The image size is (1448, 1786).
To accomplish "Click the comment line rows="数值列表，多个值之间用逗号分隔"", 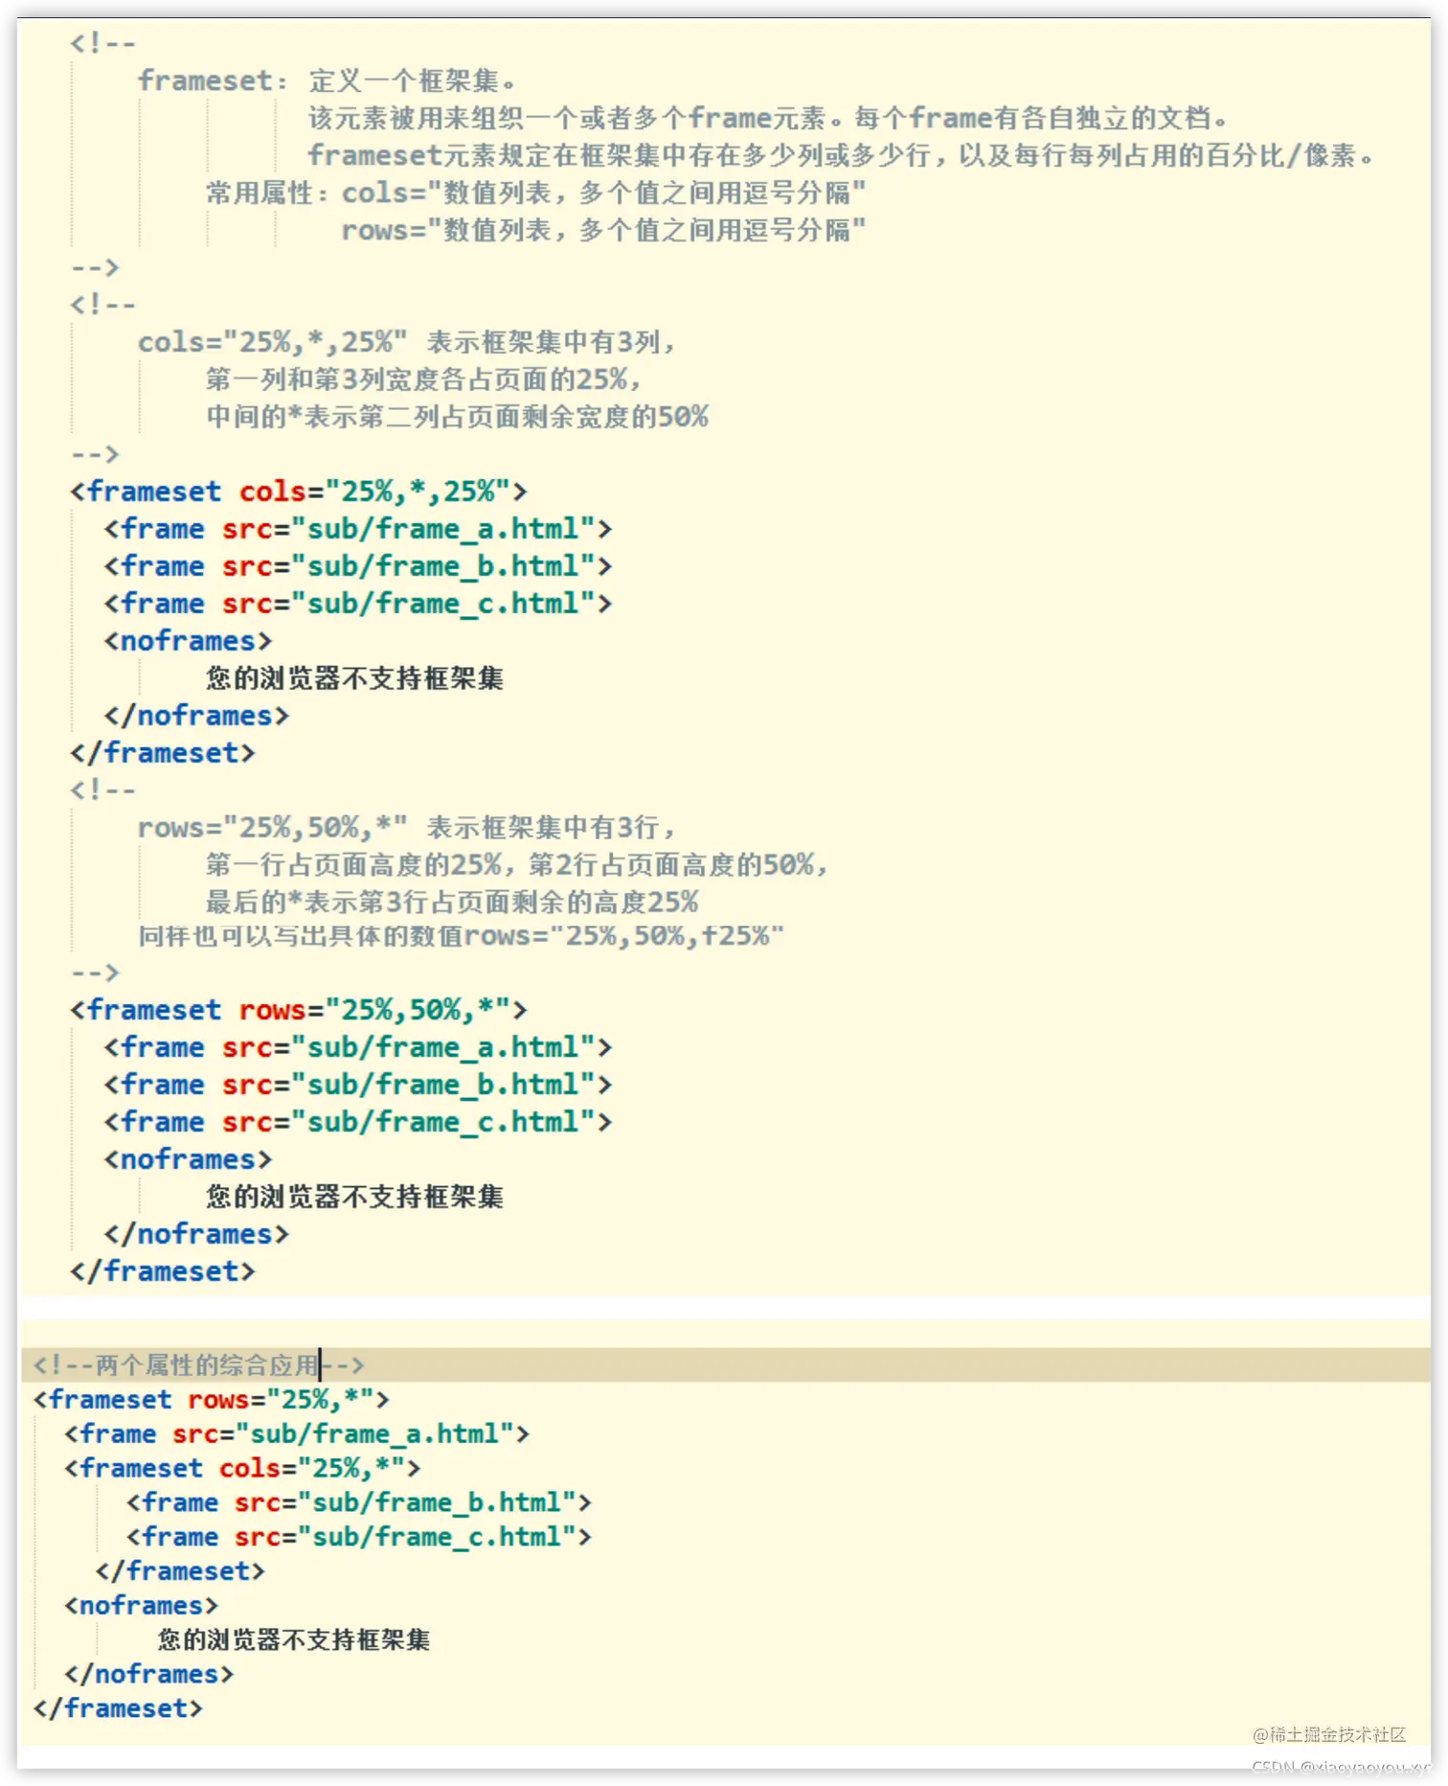I will (603, 230).
